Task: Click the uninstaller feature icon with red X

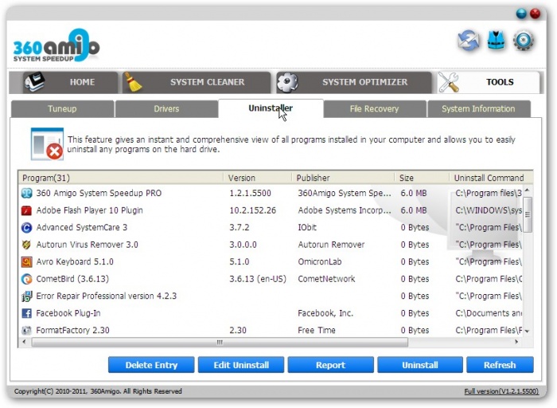Action: (x=47, y=144)
